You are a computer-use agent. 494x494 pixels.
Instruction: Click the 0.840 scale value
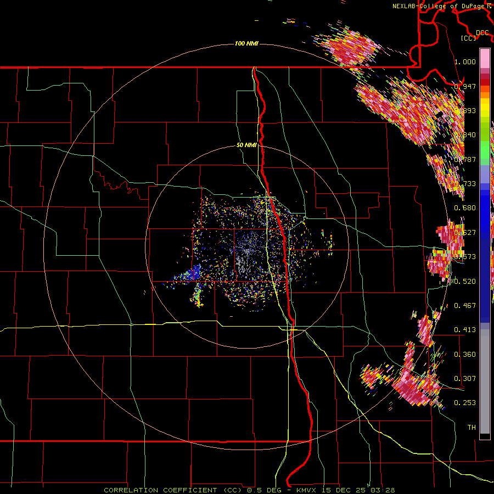coord(465,135)
